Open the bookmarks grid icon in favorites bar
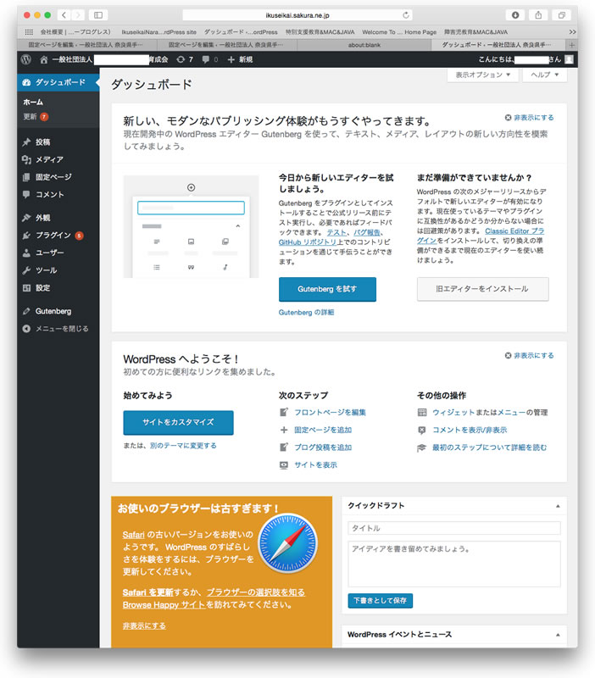 click(x=29, y=32)
